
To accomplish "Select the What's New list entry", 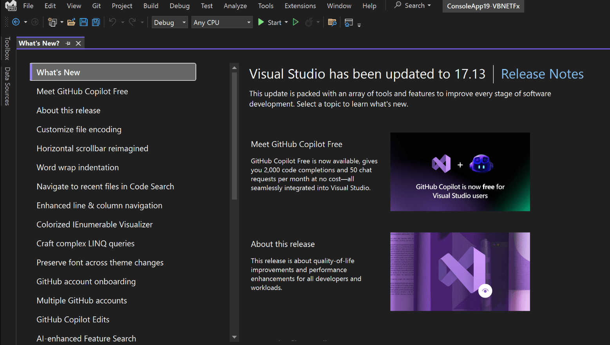I will point(113,72).
